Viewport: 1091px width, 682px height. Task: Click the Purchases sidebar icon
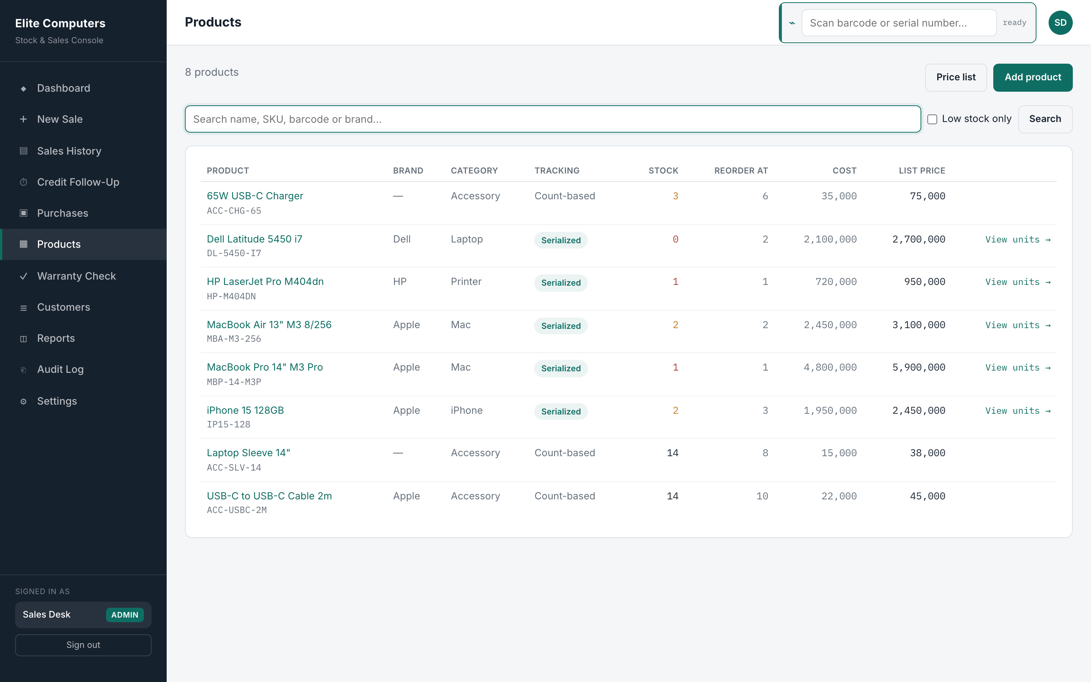23,213
